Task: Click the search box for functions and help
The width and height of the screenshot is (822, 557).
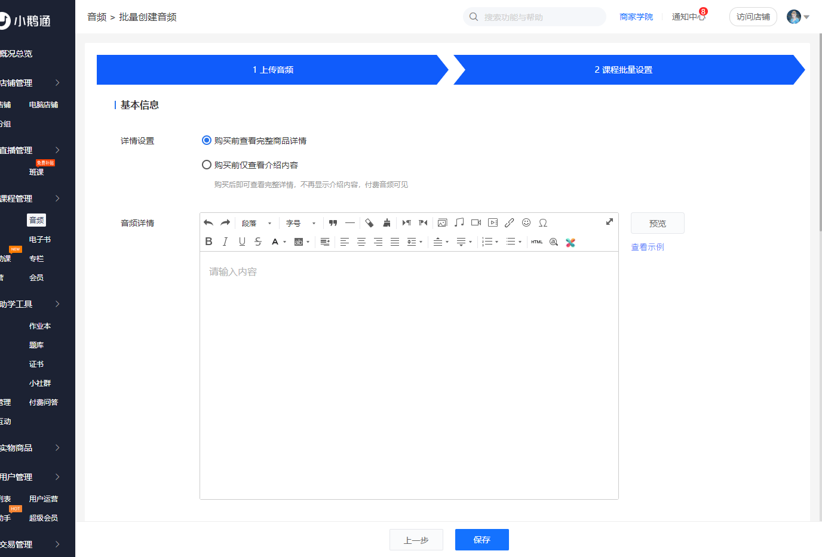Action: tap(535, 17)
